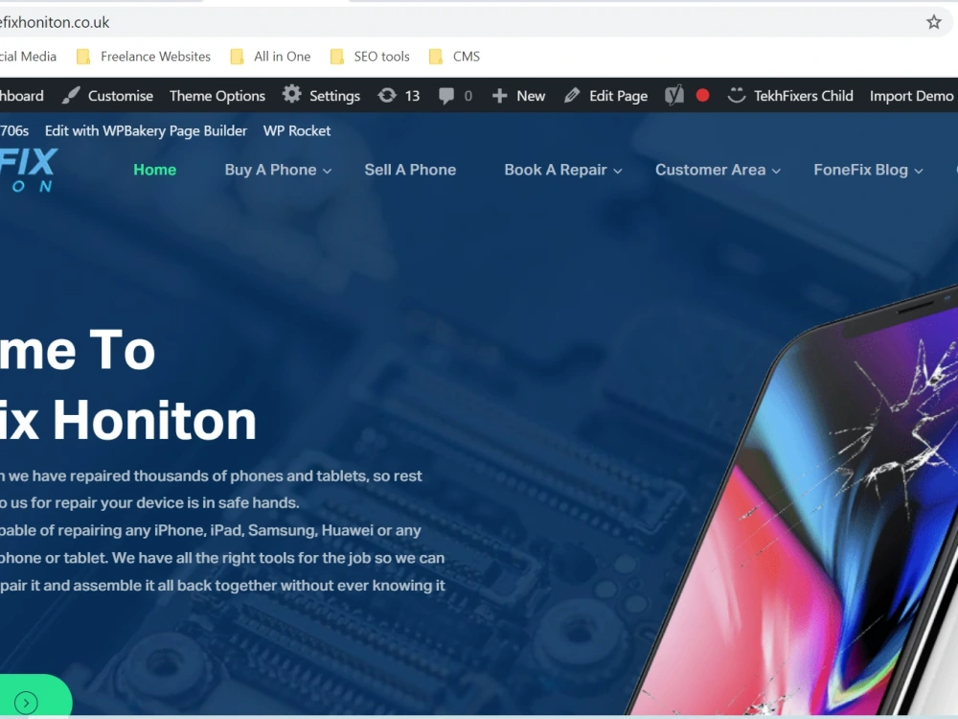Open the CMS bookmark folder
958x719 pixels.
(454, 57)
